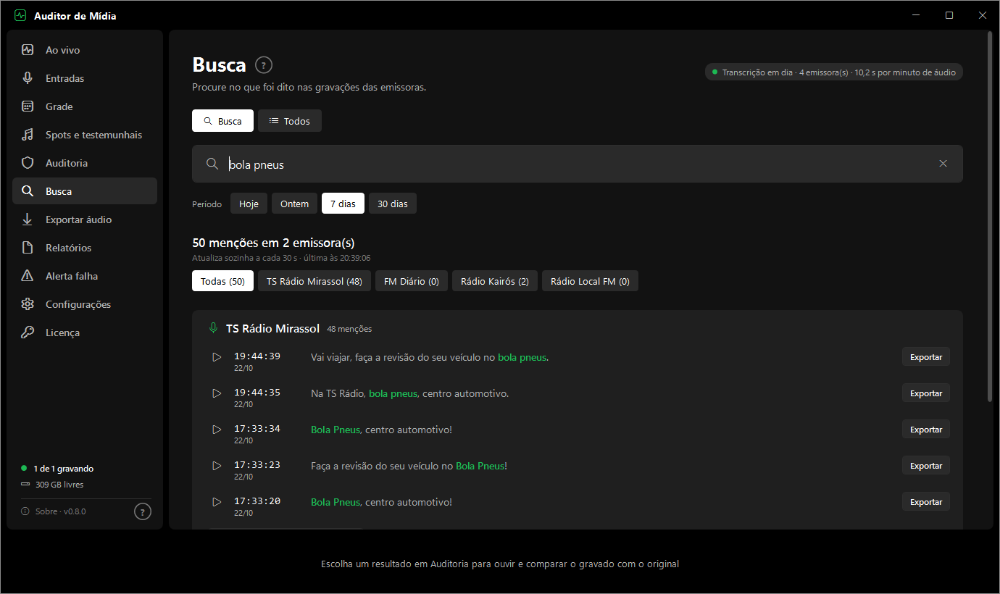Screen dimensions: 1000x594
Task: Filter by Rádio Kairós (2)
Action: pos(495,281)
